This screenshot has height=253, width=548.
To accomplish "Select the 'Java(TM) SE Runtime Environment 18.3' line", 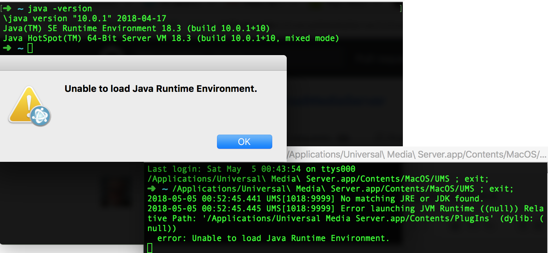I will [x=136, y=28].
